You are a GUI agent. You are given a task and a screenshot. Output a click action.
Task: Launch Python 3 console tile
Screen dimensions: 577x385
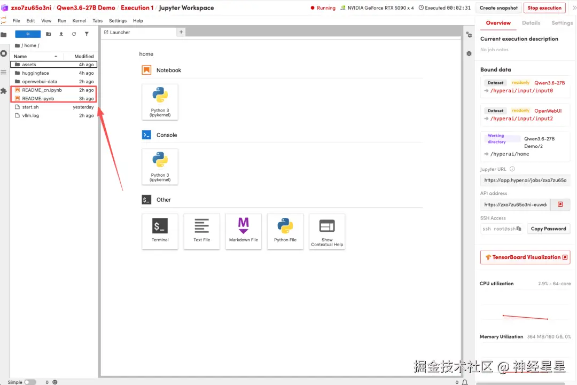pos(160,167)
